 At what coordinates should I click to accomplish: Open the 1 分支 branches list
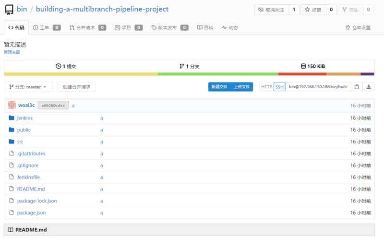point(189,66)
